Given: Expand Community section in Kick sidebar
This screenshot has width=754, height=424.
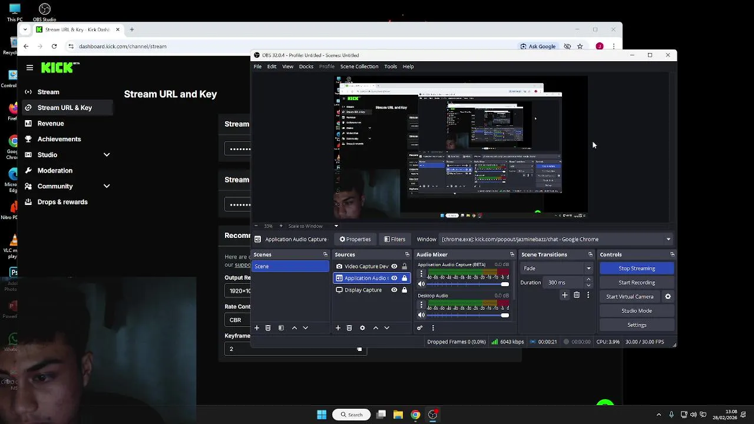Looking at the screenshot, I should tap(107, 186).
